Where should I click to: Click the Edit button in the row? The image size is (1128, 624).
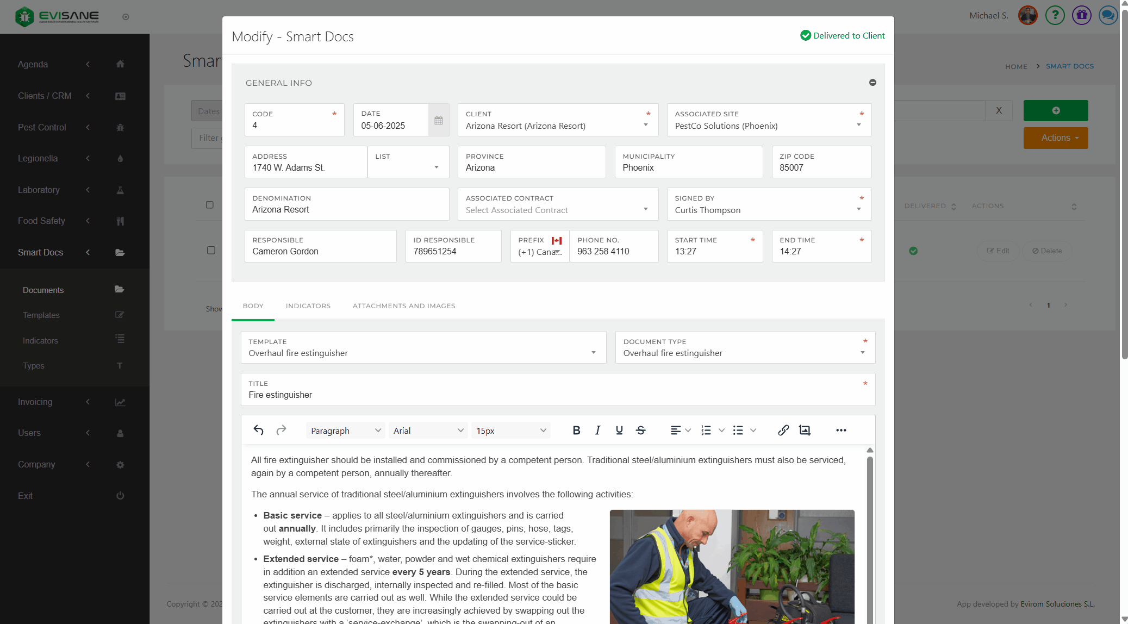[998, 251]
